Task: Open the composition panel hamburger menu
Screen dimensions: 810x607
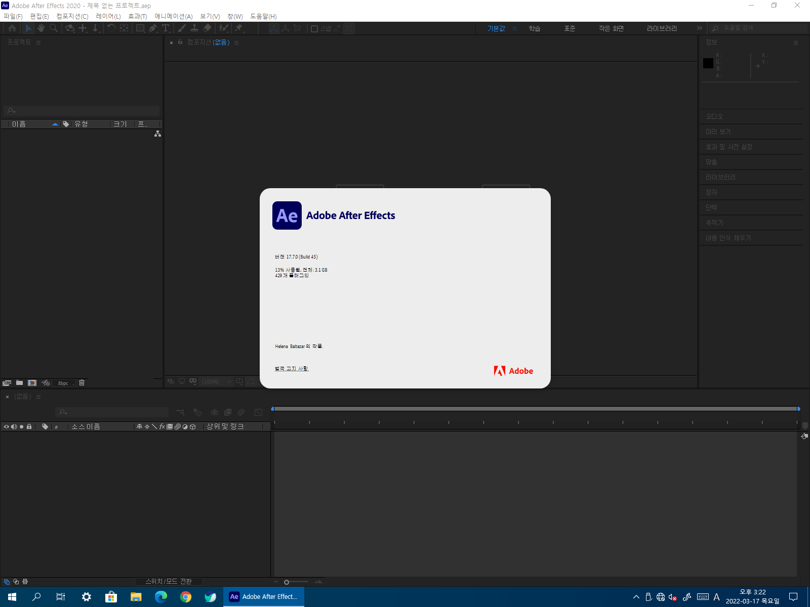Action: pos(236,42)
